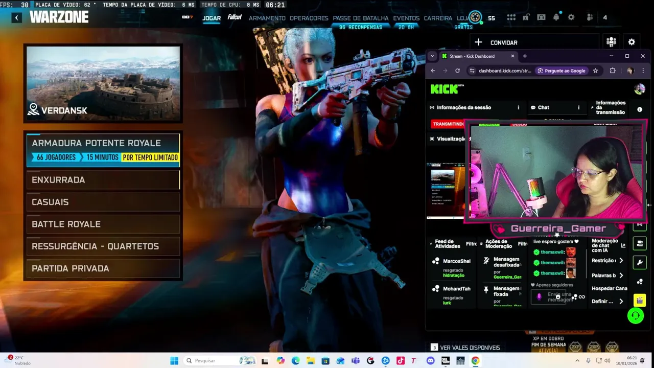Open File Explorer from the taskbar
Viewport: 654px width, 368px height.
click(311, 361)
